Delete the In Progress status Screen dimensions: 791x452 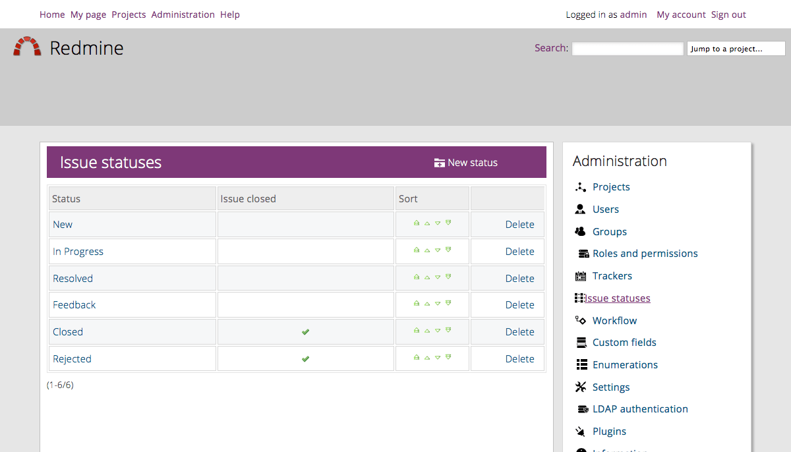point(519,252)
